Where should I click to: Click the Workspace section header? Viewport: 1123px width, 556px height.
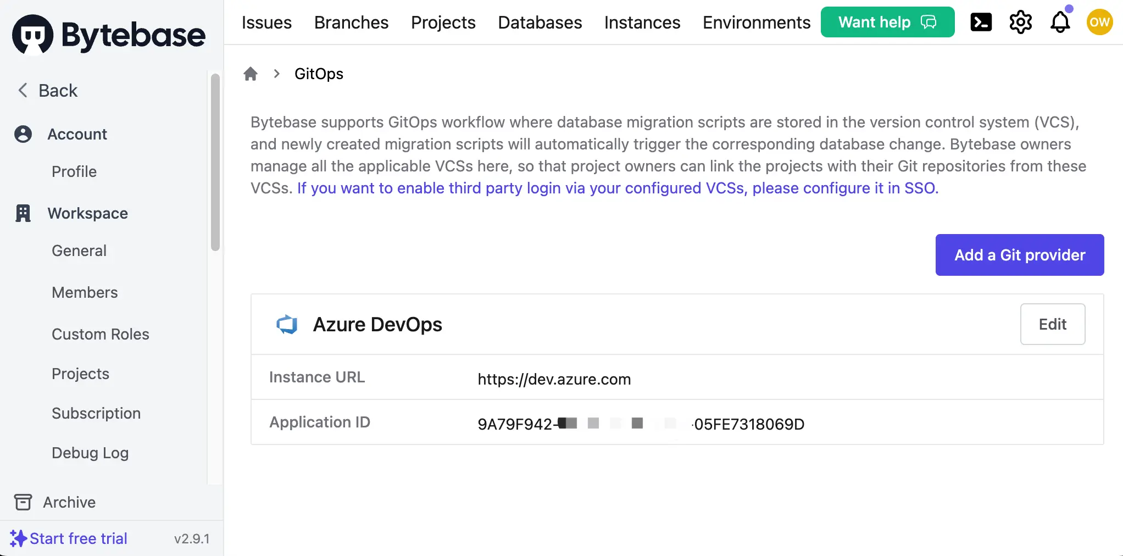point(87,213)
